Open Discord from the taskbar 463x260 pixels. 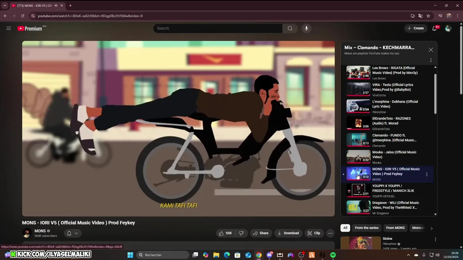[x=269, y=255]
